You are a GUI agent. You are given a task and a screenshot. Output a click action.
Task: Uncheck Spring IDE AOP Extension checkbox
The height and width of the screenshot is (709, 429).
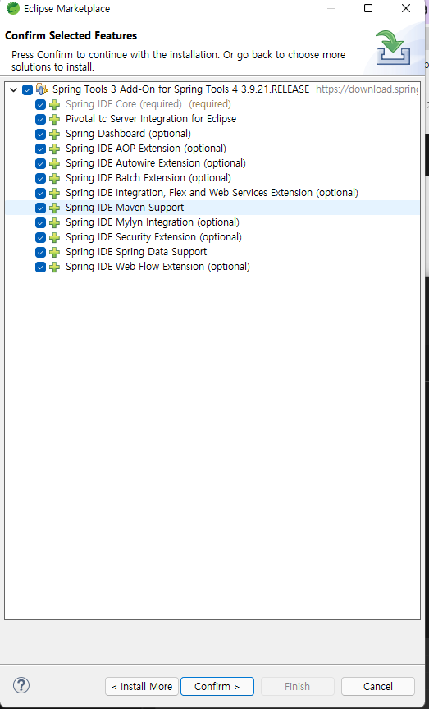[x=40, y=149]
